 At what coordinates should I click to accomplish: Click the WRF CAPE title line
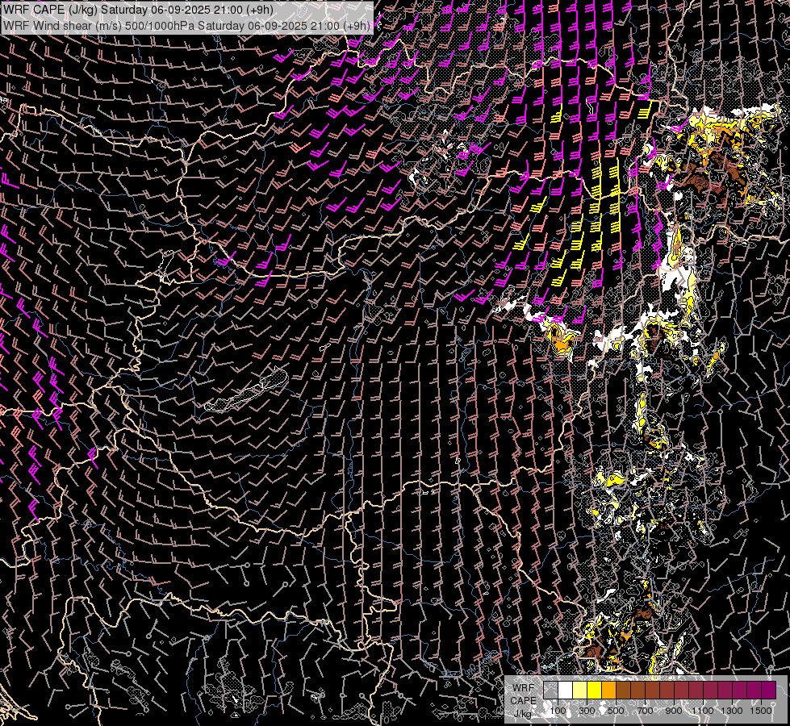click(x=138, y=10)
